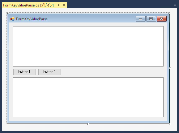This screenshot has width=179, height=133.
Task: Click the form's red close icon
Action: pyautogui.click(x=162, y=19)
